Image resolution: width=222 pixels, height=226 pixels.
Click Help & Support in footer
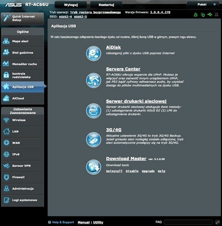click(x=63, y=222)
